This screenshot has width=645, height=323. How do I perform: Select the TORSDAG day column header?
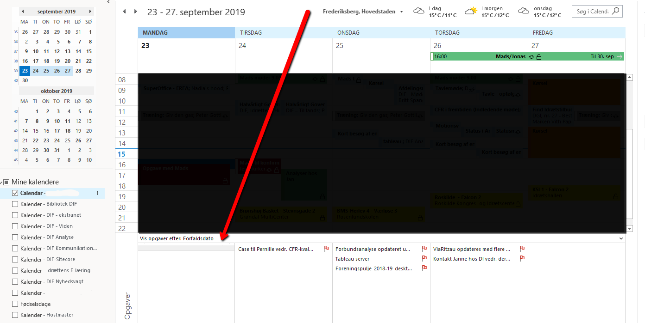click(x=479, y=33)
